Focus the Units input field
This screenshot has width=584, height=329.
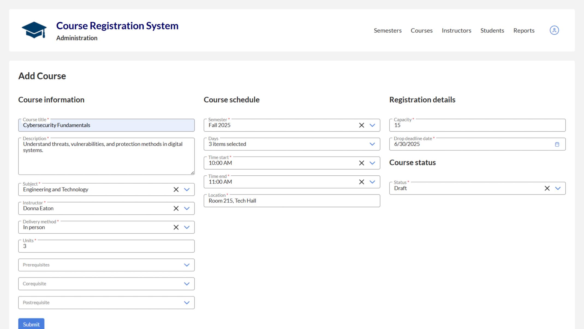(106, 246)
